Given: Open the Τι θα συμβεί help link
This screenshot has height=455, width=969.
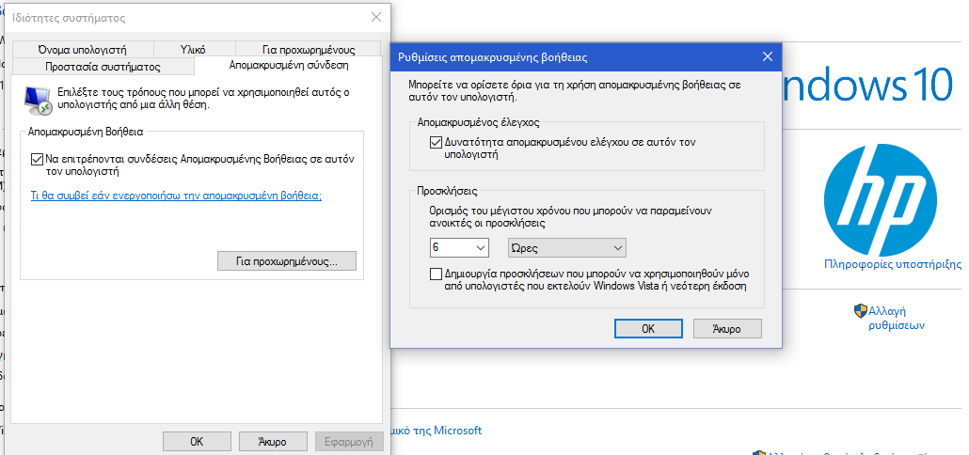Looking at the screenshot, I should click(x=177, y=196).
